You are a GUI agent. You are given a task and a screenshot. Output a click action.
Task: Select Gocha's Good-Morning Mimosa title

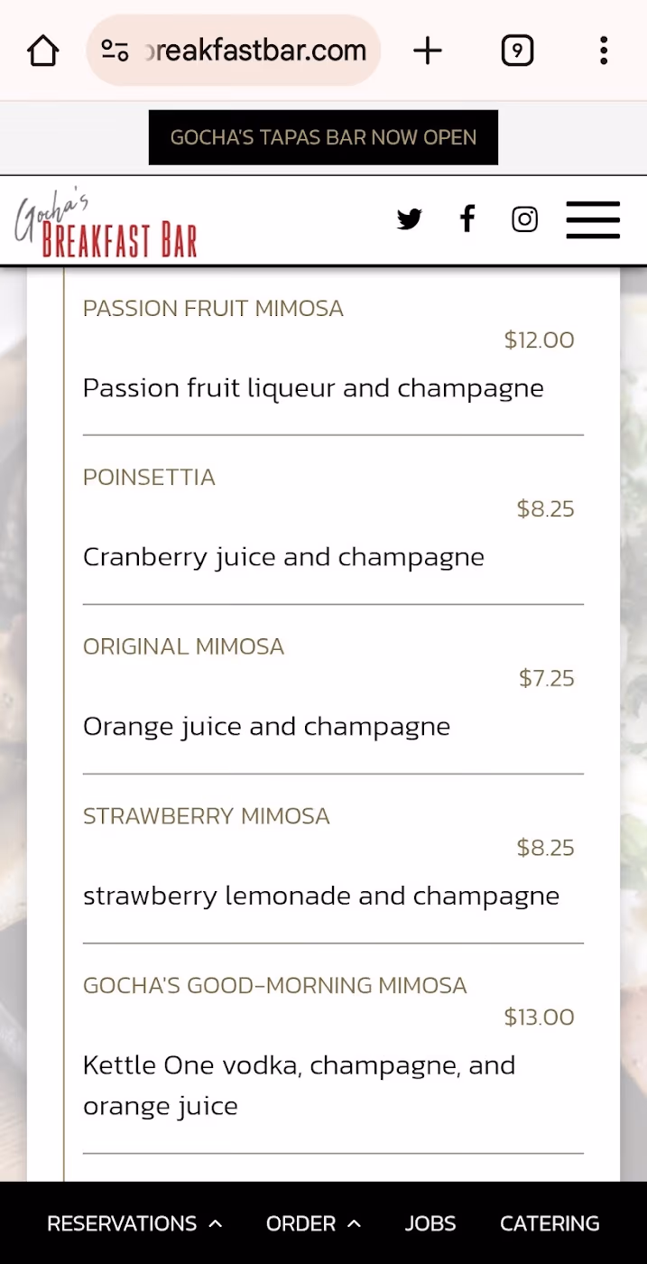[275, 986]
